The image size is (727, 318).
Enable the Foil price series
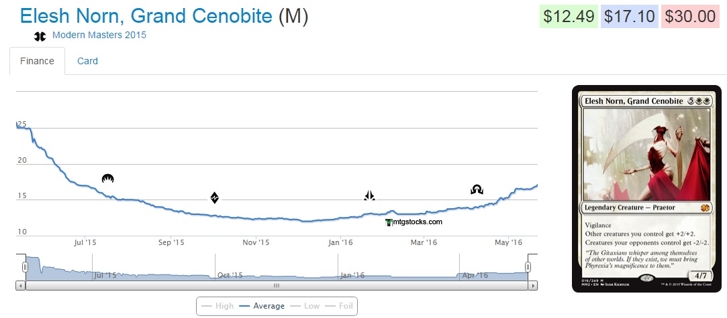pyautogui.click(x=340, y=306)
